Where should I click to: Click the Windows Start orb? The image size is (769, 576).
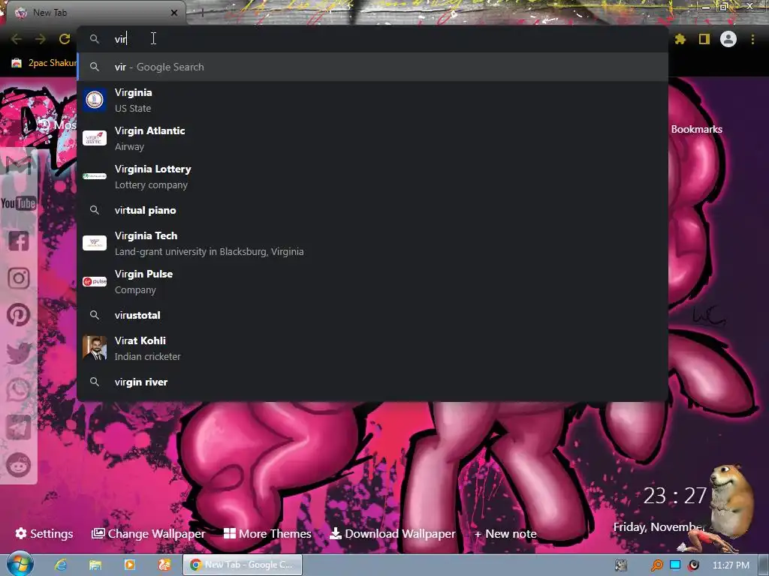click(x=20, y=564)
